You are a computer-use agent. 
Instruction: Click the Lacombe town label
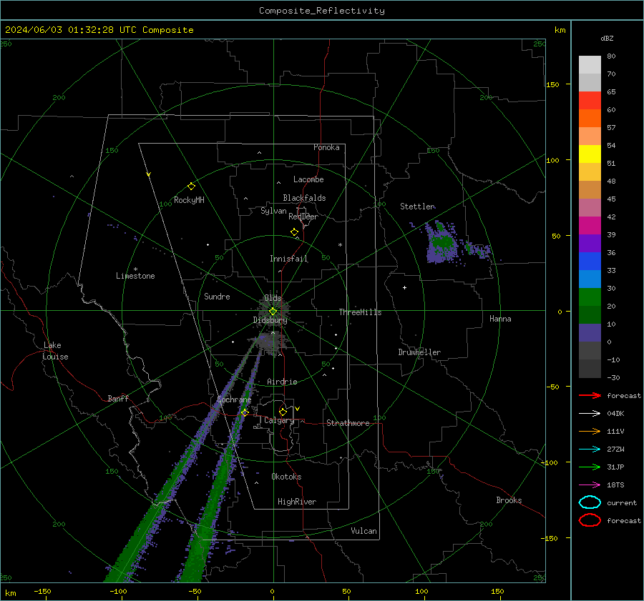(x=308, y=179)
